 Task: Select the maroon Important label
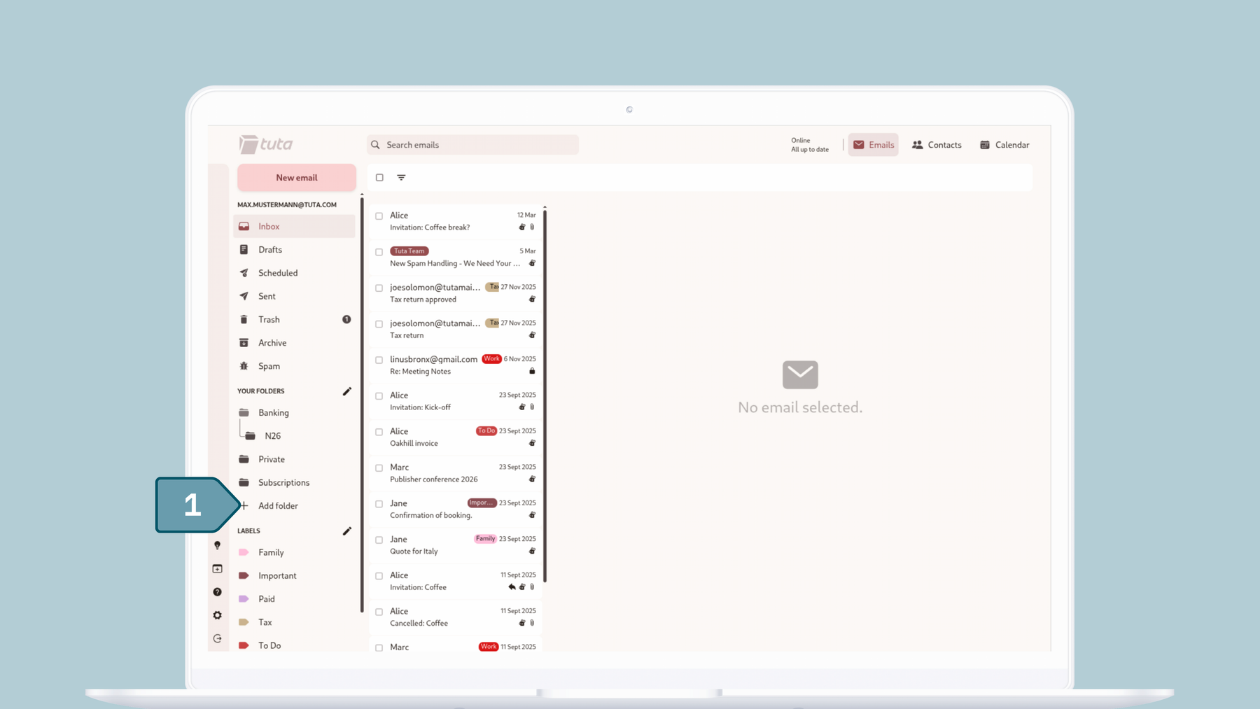294,575
